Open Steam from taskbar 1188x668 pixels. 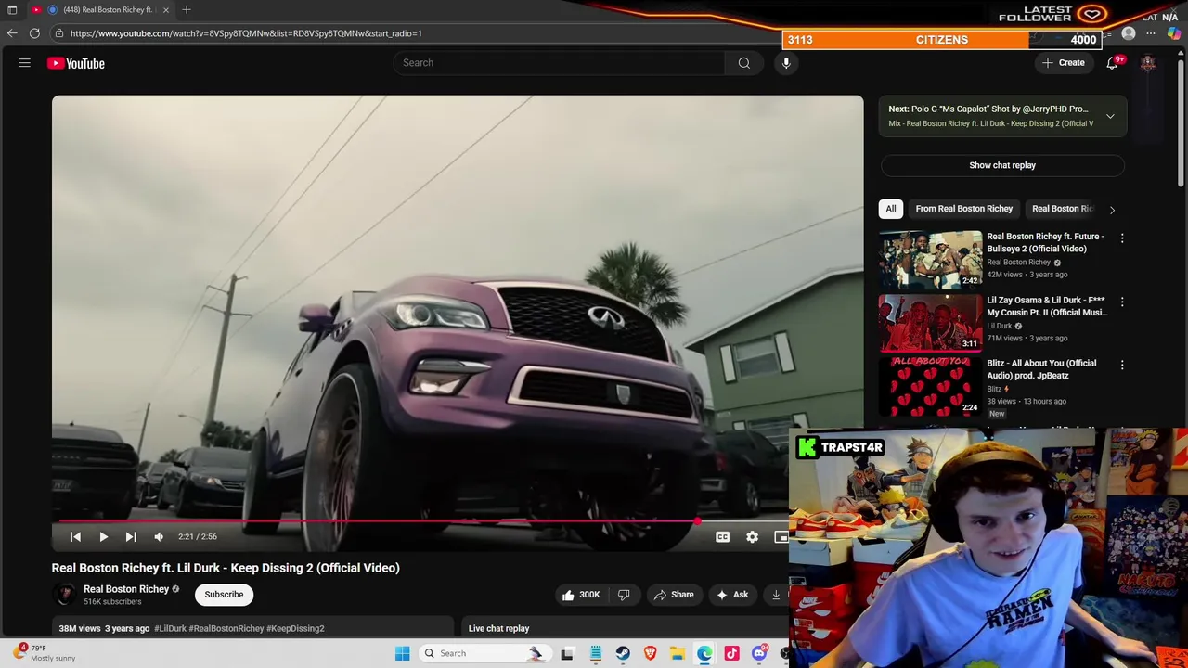(623, 653)
